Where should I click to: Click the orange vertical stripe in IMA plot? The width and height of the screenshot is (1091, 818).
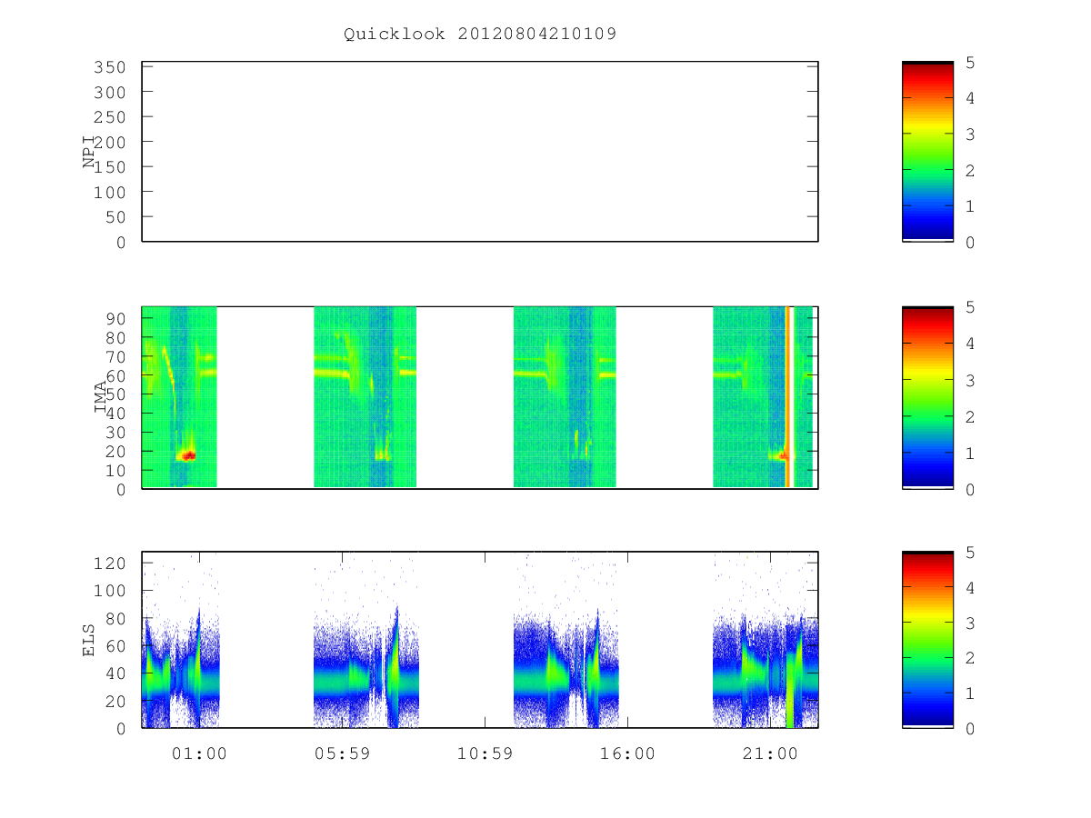787,397
